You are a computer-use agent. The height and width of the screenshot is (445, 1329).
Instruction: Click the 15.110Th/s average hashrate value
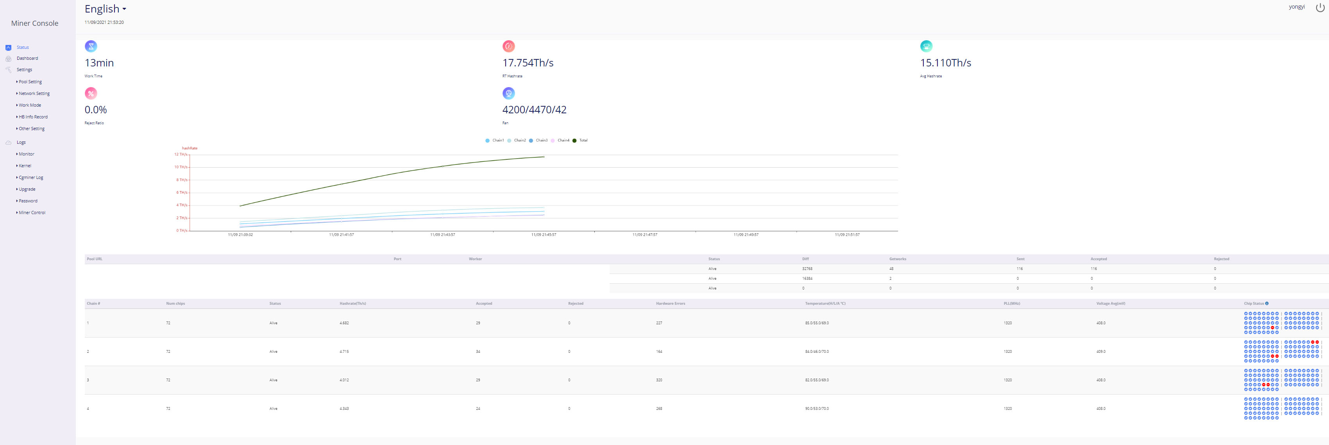point(945,63)
